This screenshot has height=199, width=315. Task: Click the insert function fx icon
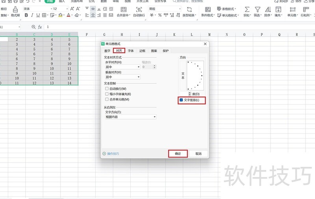tap(40, 27)
